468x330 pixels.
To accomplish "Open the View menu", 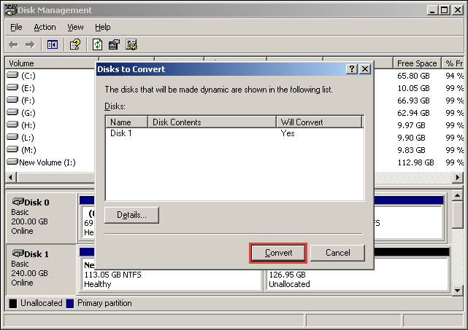I will click(x=75, y=27).
